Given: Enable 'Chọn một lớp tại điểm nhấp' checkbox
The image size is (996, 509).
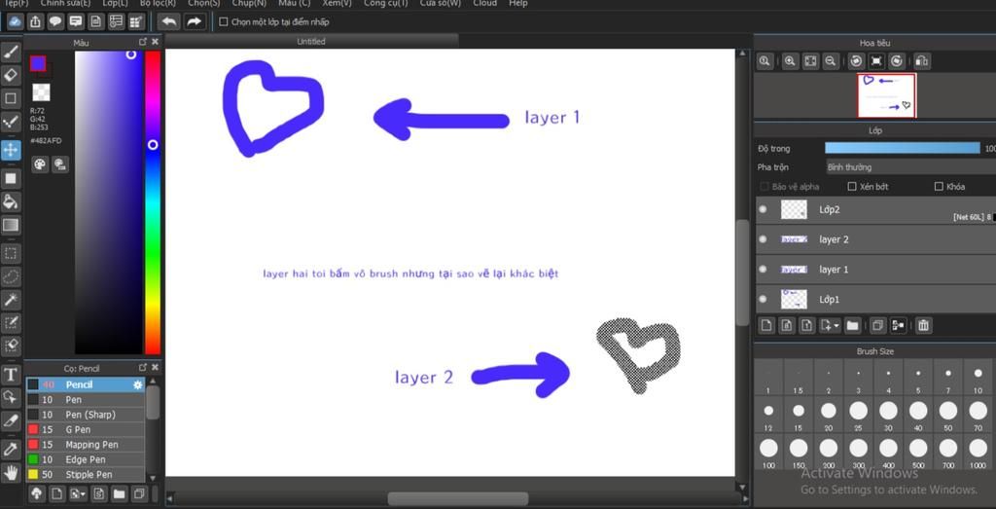Looking at the screenshot, I should (x=223, y=21).
